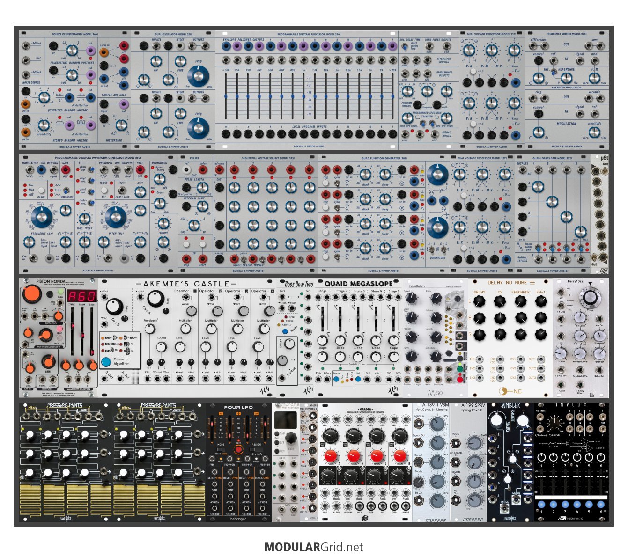The height and width of the screenshot is (557, 628).
Task: Click the OUT1 jack on Delay No More
Action: pos(542,359)
